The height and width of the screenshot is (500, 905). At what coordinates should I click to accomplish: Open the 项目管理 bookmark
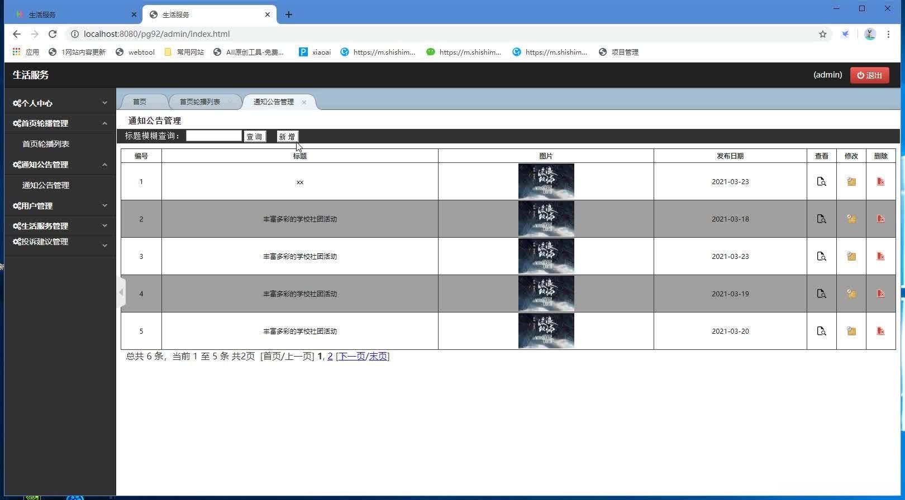(618, 52)
